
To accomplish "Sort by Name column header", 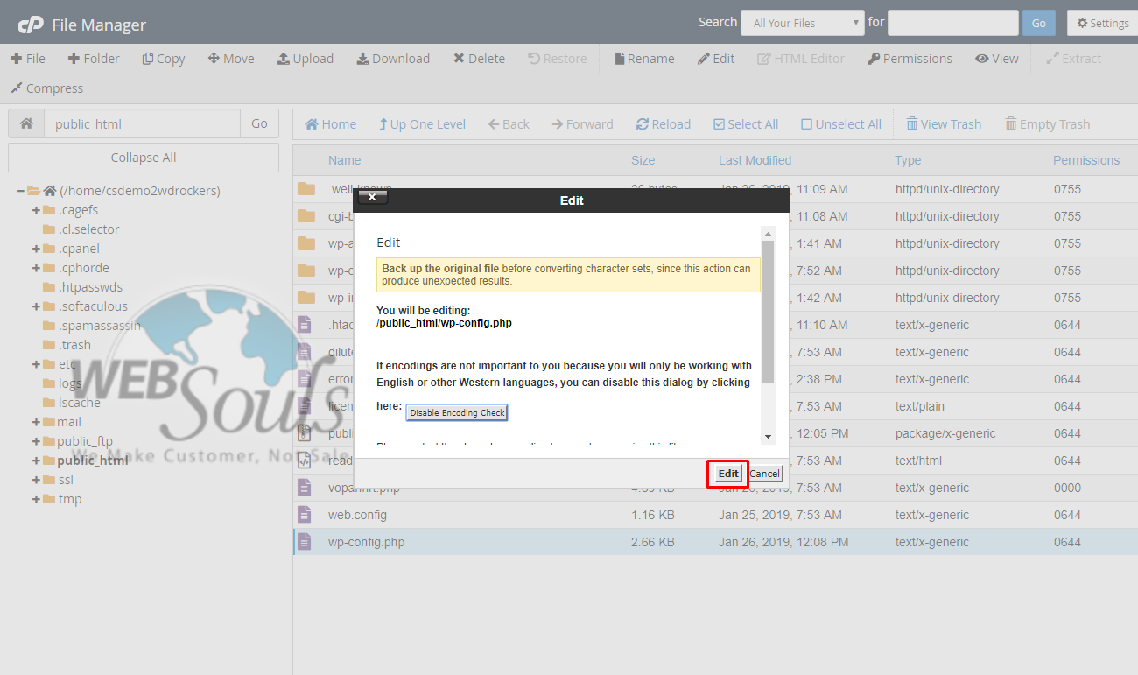I will [x=345, y=160].
